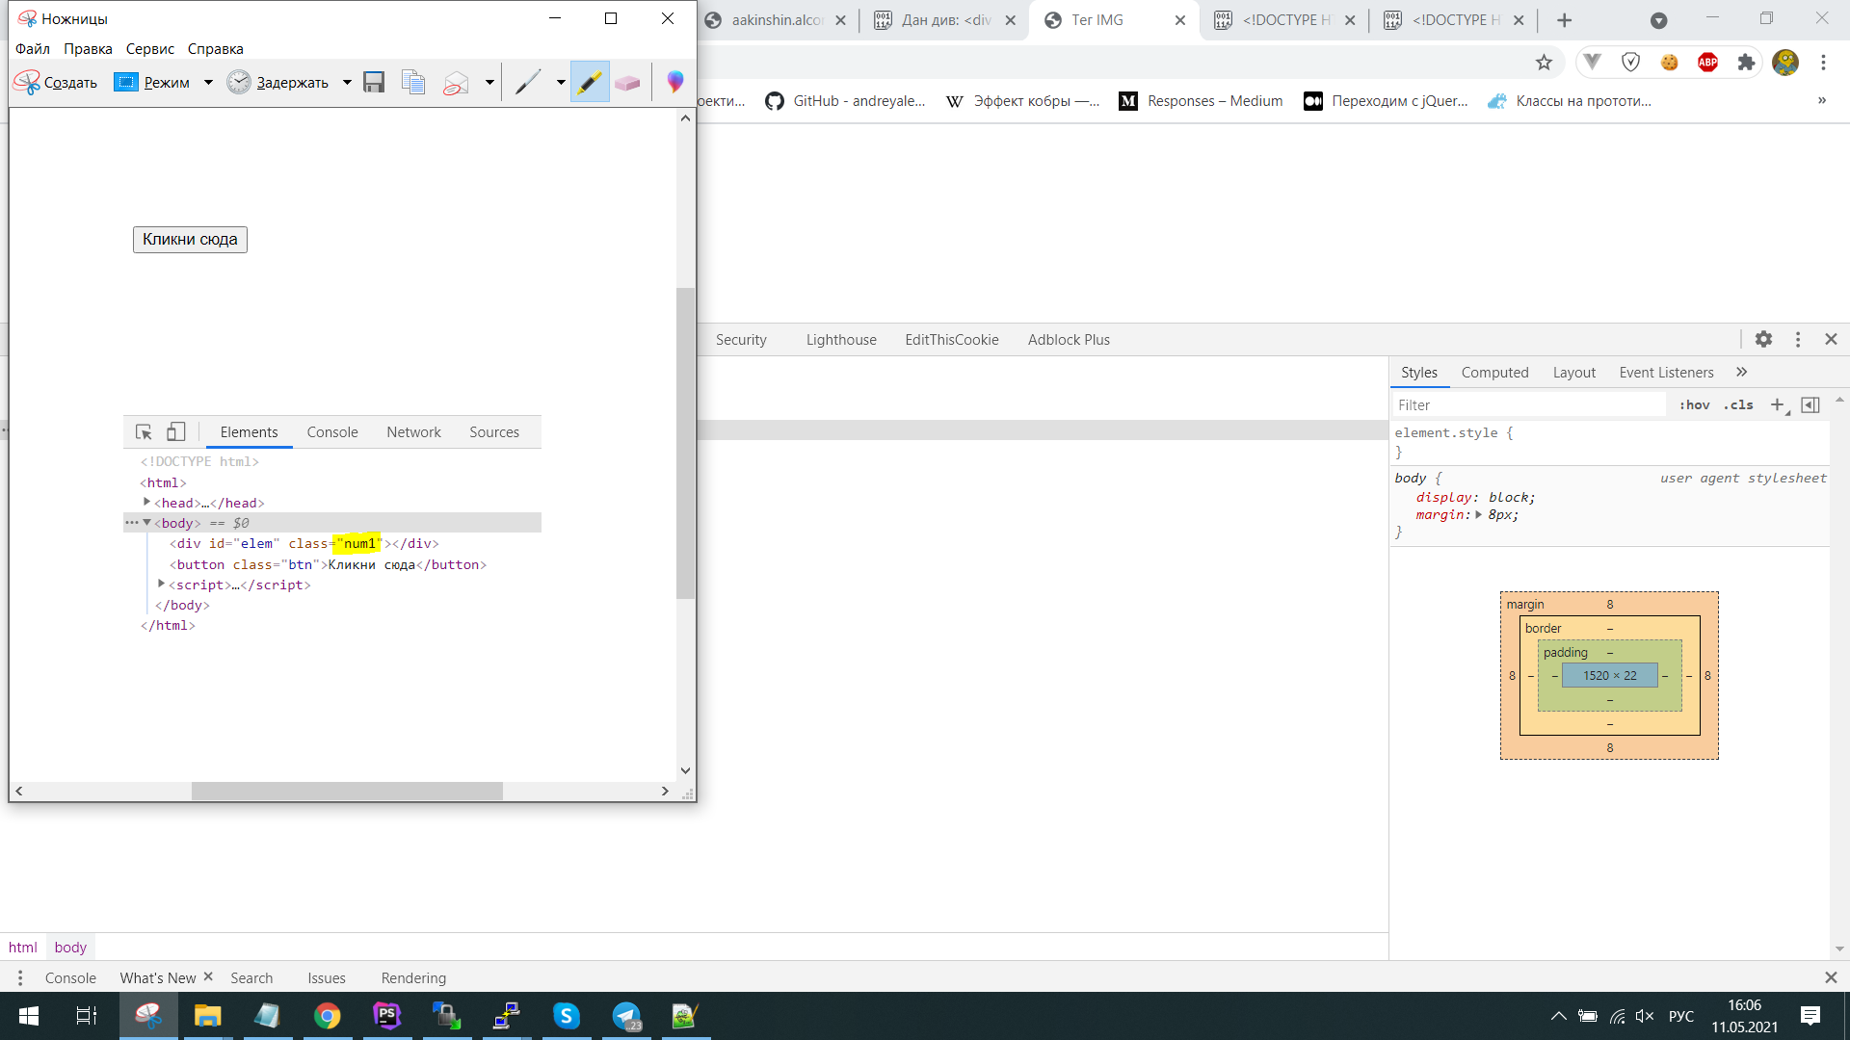Show more bookmarks chevron

[1821, 101]
